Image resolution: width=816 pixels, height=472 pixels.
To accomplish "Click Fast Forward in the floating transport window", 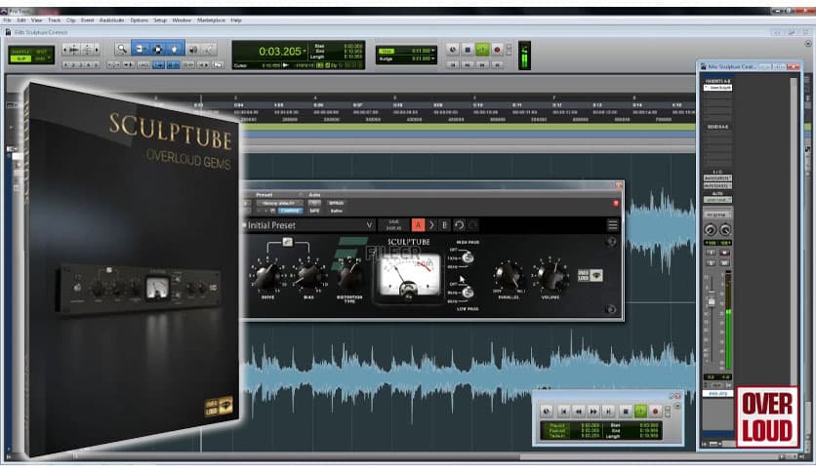I will click(x=593, y=412).
